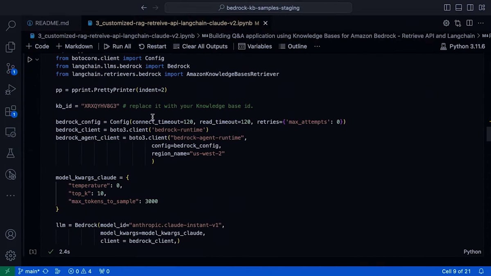Screen dimensions: 491x276
Task: Open notebook diff changes icon
Action: click(458, 23)
